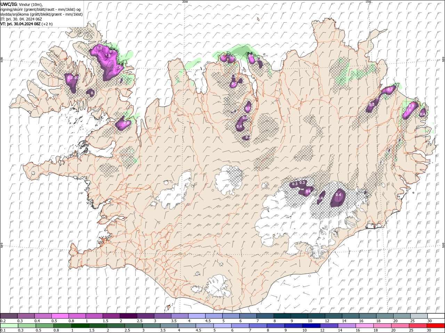Select dark purple upper swatch starting at 2
Viewport: 445px width, 333px height.
coord(128,316)
